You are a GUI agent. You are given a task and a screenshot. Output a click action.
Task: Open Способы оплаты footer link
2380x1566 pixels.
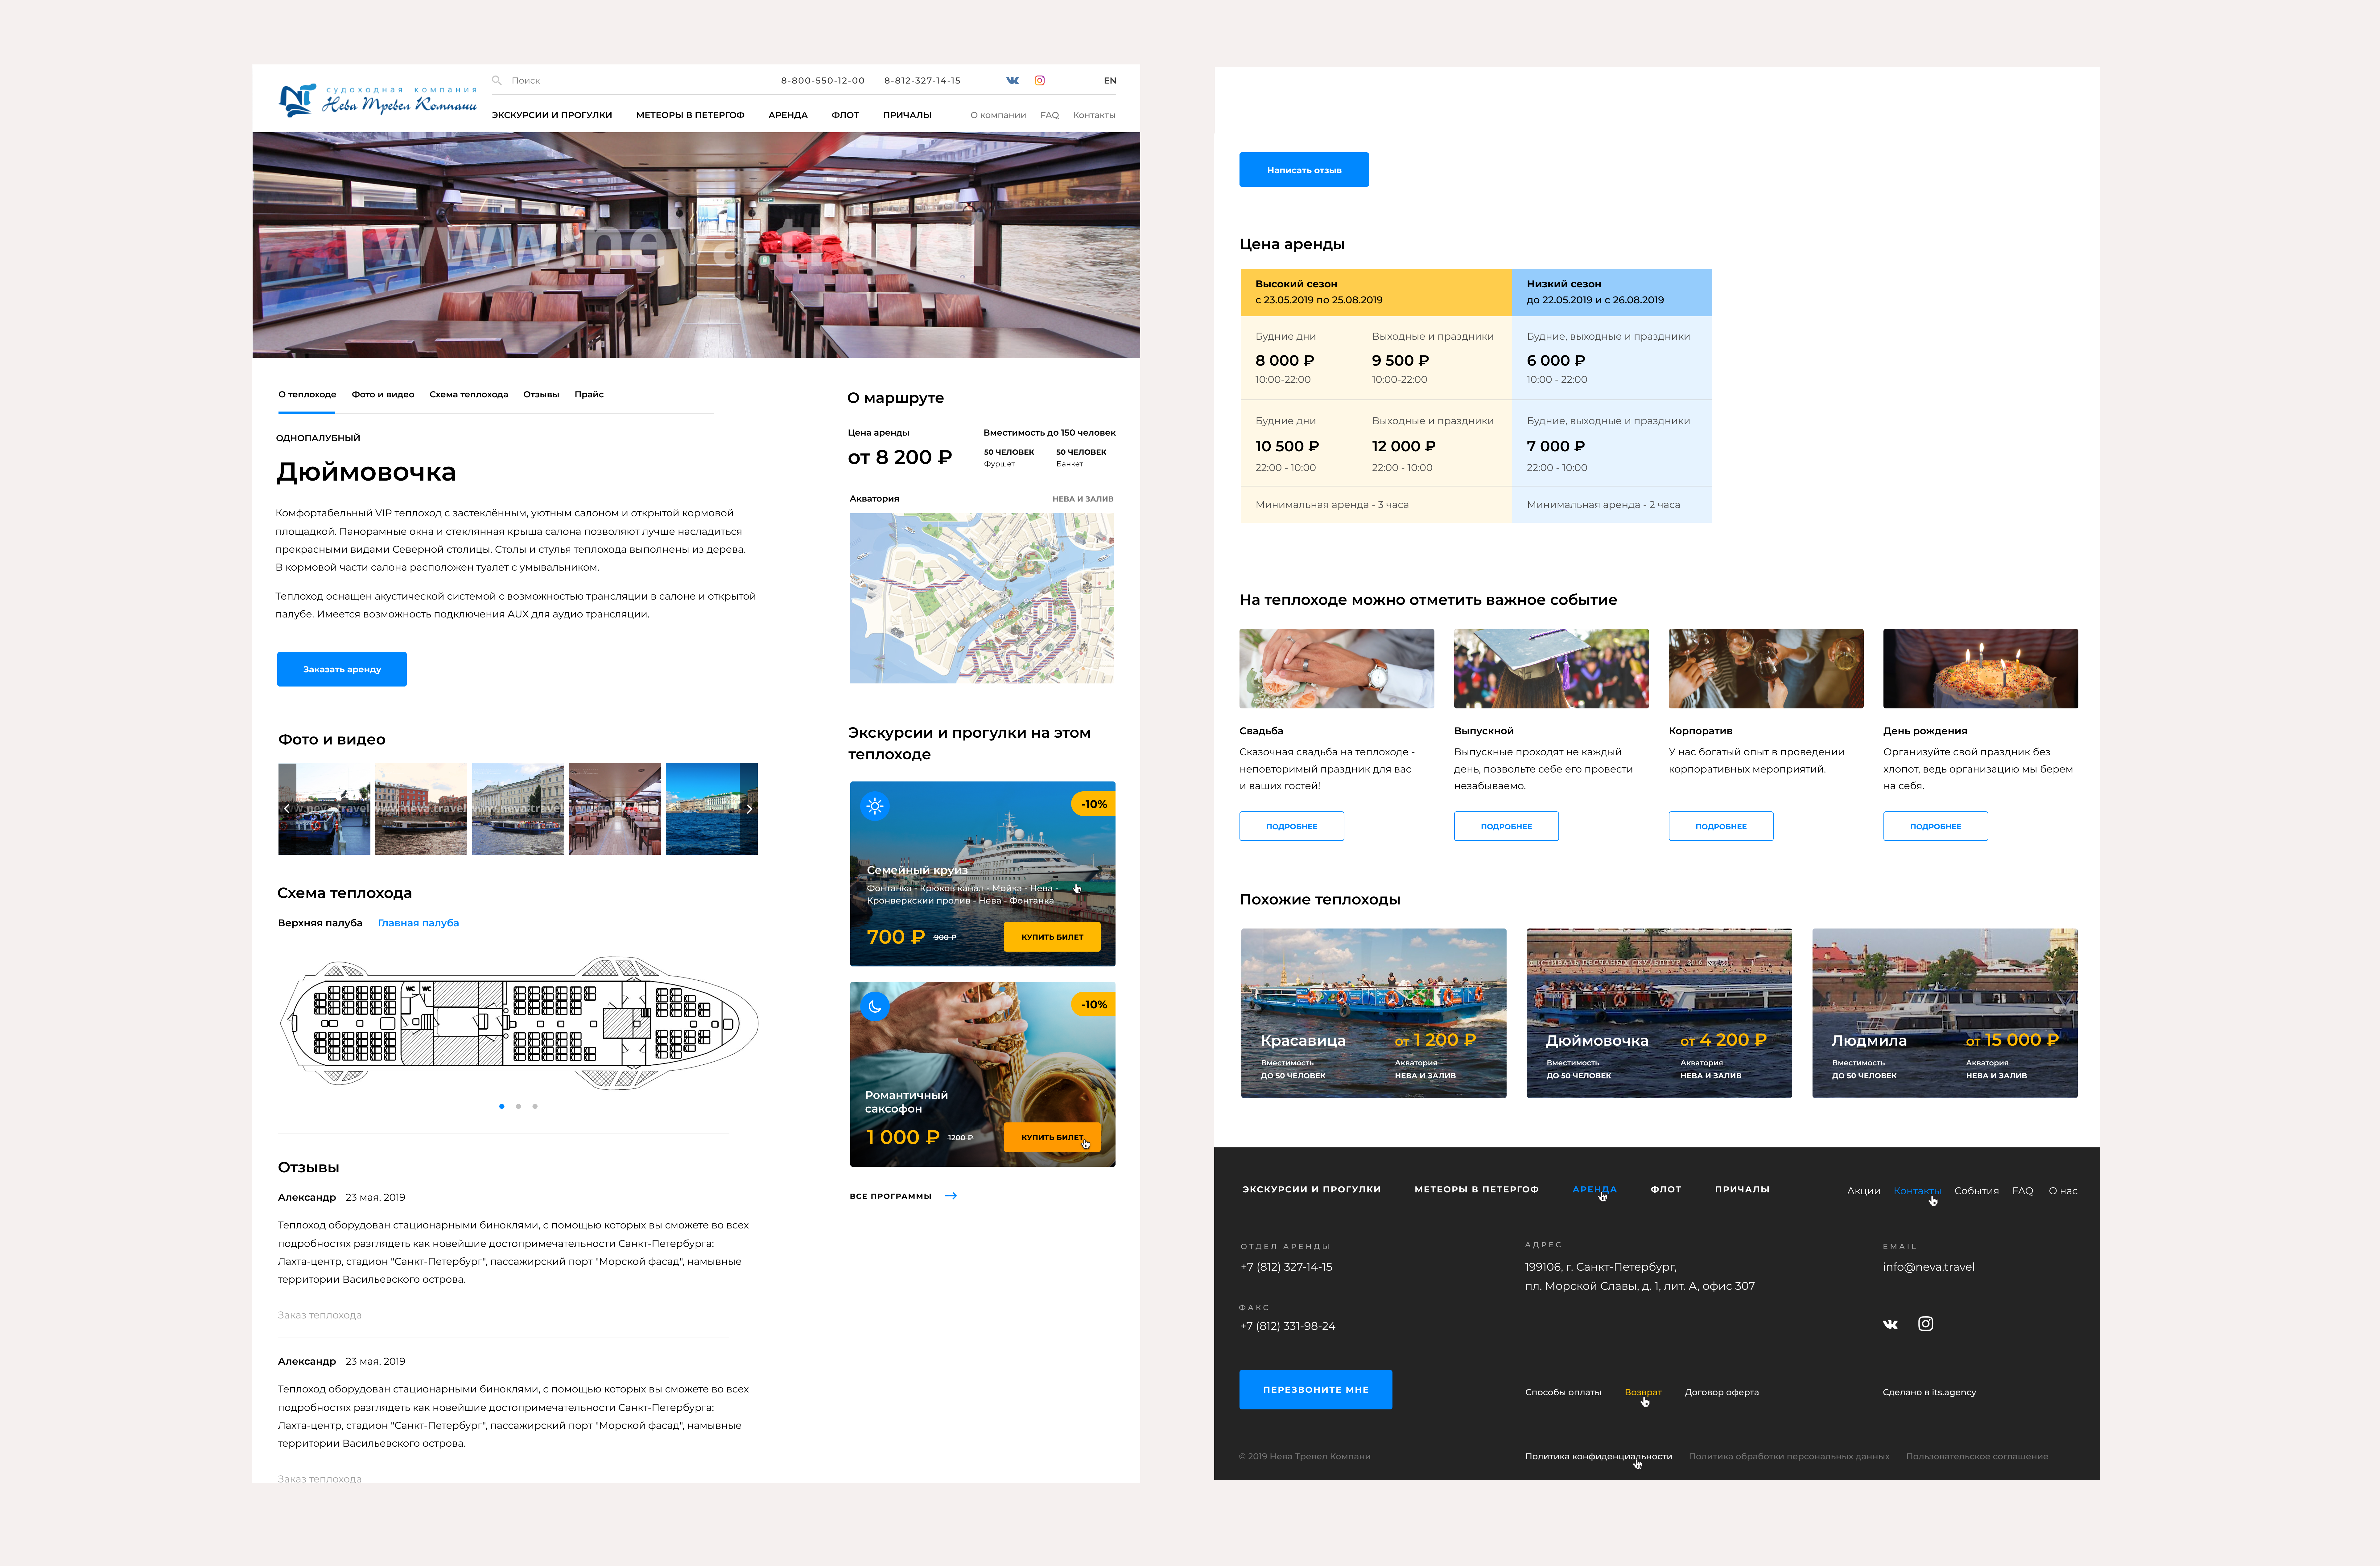pos(1563,1392)
